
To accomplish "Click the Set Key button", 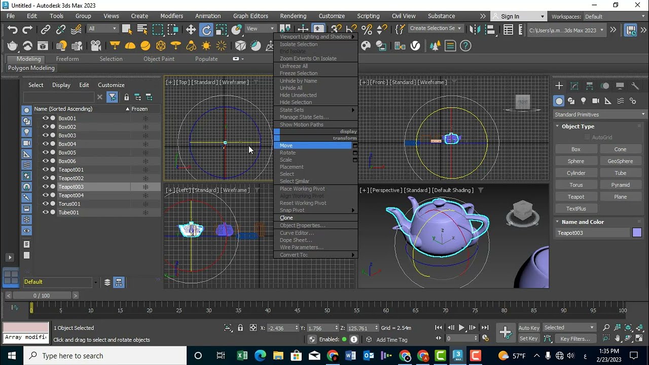I will point(529,339).
